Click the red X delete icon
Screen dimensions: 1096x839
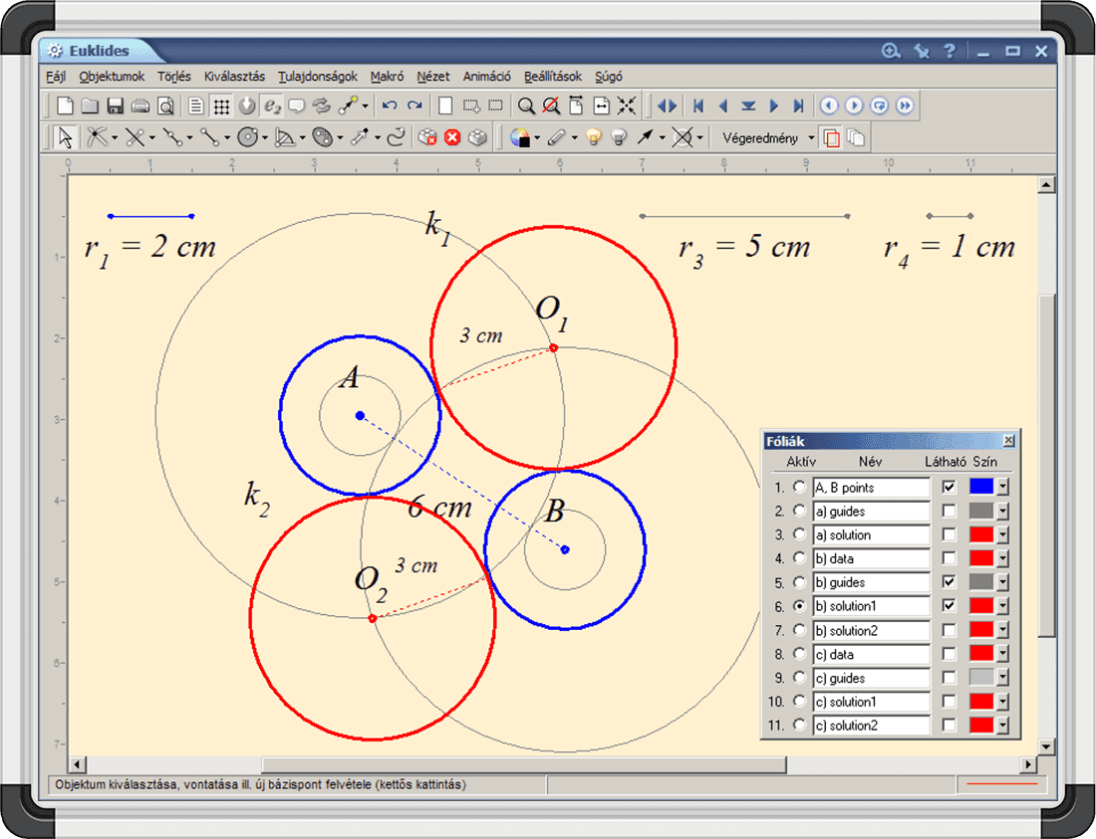452,137
